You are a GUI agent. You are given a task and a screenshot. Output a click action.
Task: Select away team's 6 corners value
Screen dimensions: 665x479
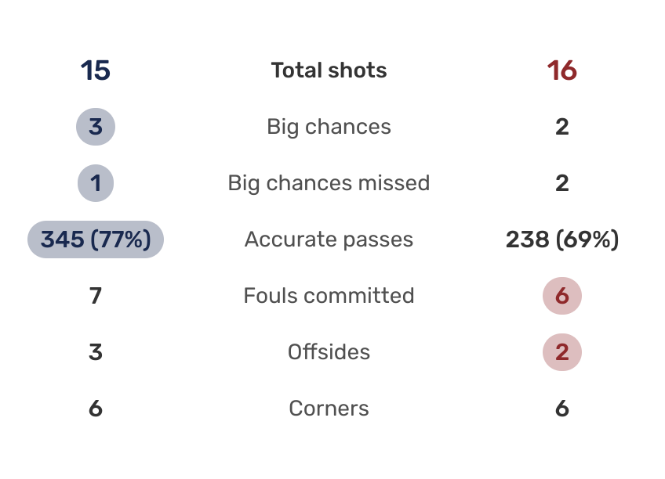coord(562,409)
